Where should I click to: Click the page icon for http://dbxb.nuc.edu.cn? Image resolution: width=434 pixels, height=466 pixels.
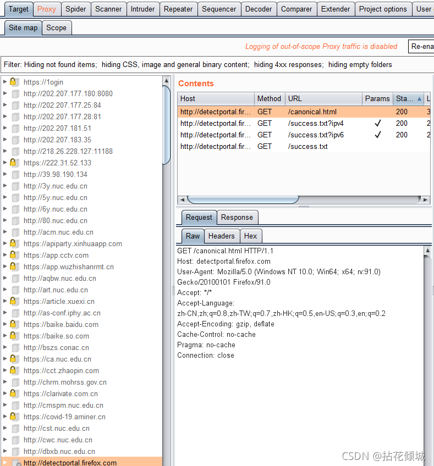(15, 452)
